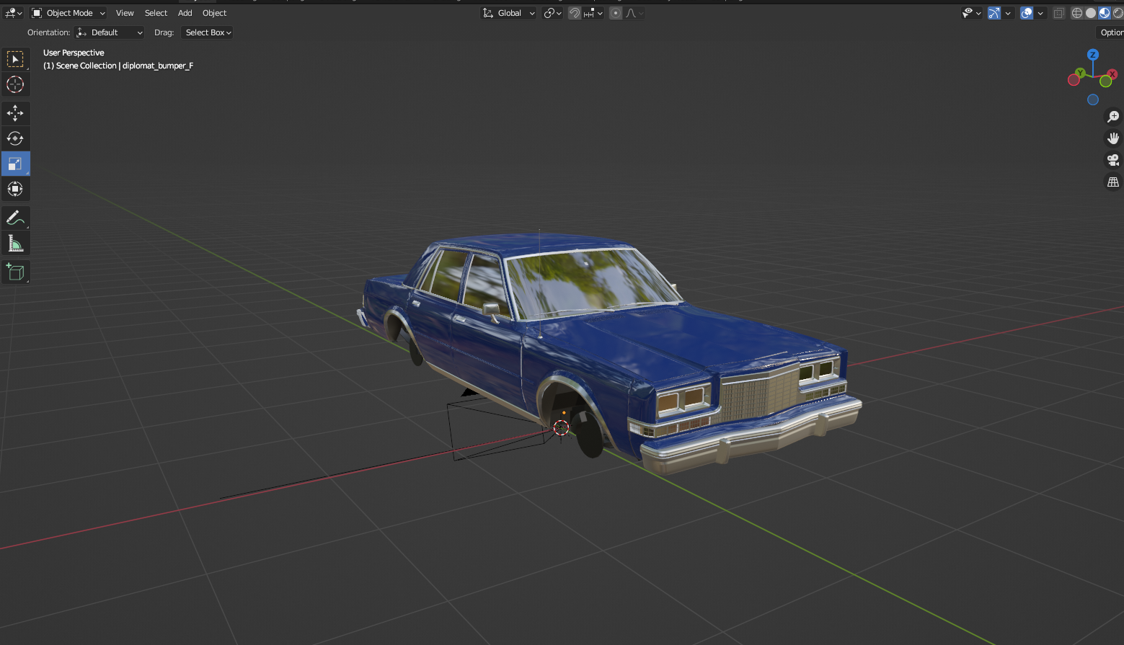Screen dimensions: 1124x645
Task: Open the Drag Select Box dropdown
Action: (207, 32)
